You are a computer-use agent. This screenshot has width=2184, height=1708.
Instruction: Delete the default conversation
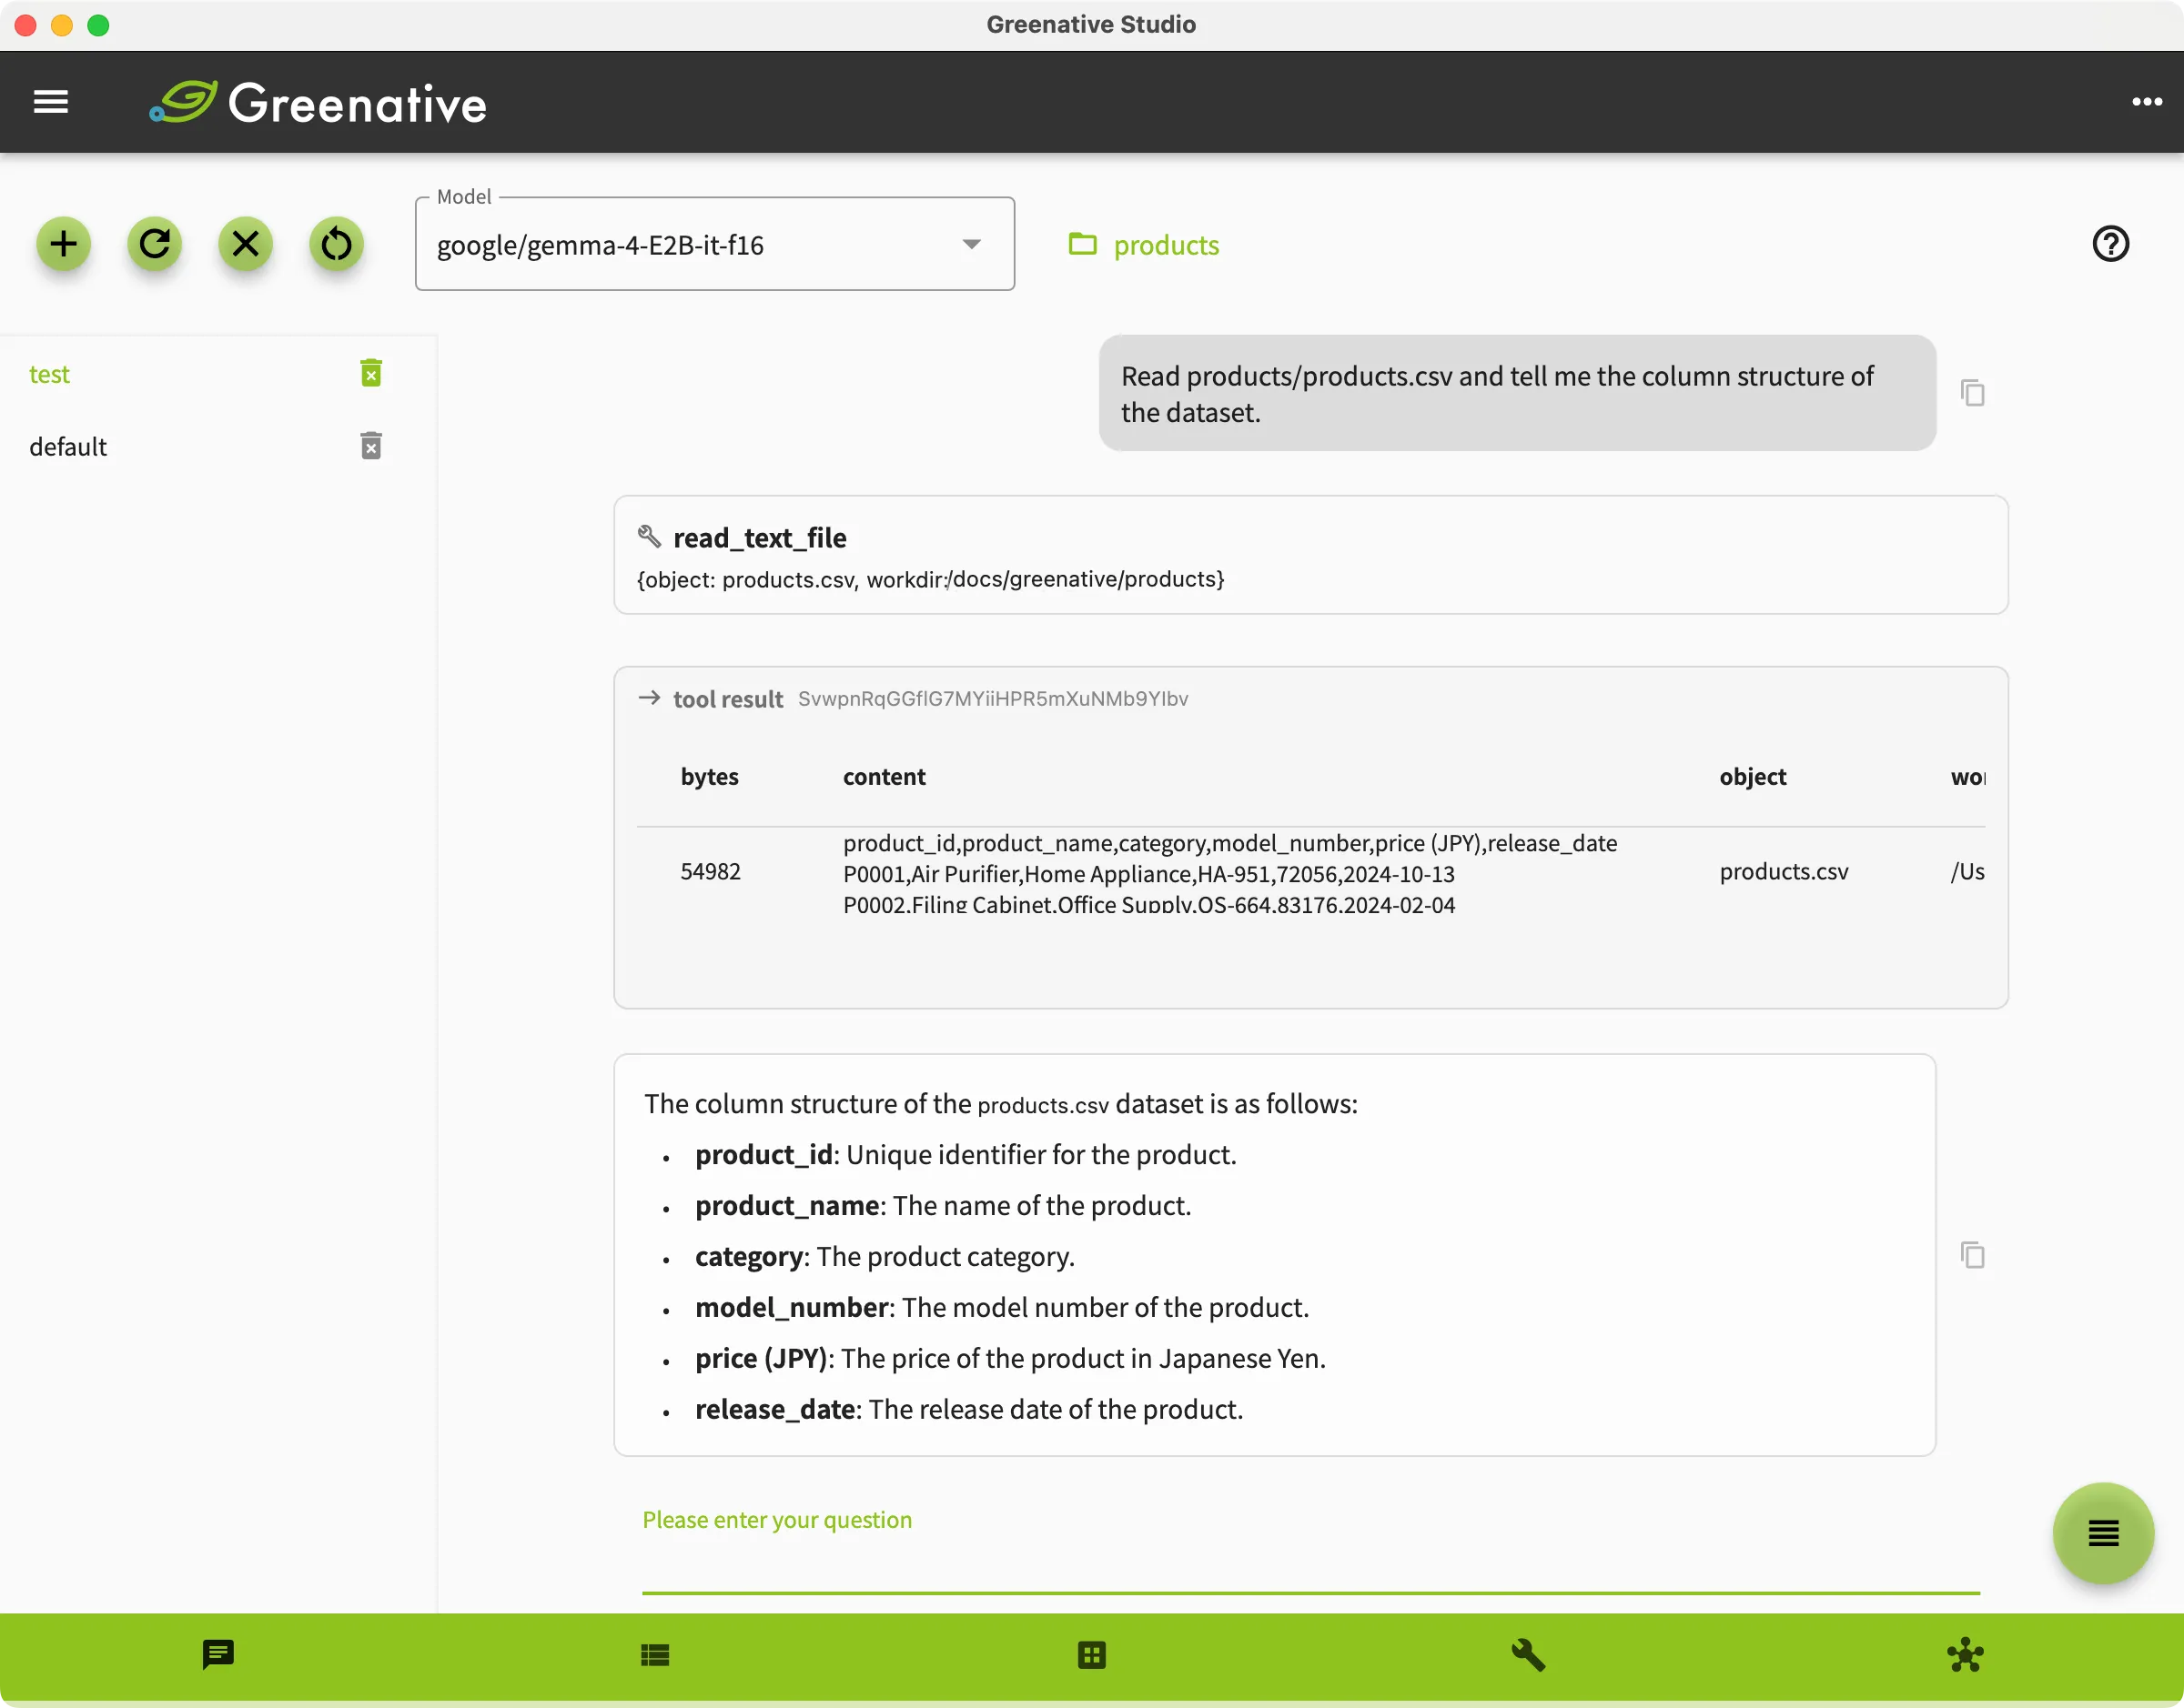371,446
